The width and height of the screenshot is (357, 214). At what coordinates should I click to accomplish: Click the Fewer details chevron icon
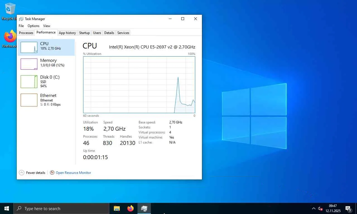[21, 173]
